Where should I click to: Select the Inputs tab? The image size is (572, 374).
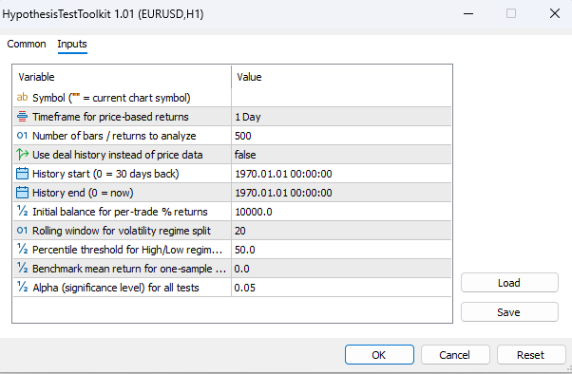coord(72,44)
